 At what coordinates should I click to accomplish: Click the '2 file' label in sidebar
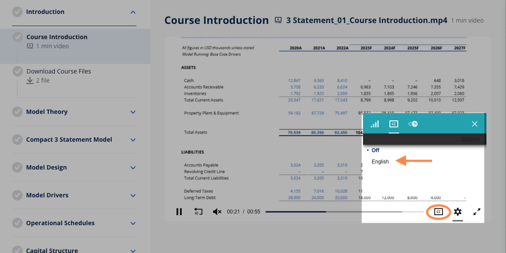pyautogui.click(x=43, y=80)
